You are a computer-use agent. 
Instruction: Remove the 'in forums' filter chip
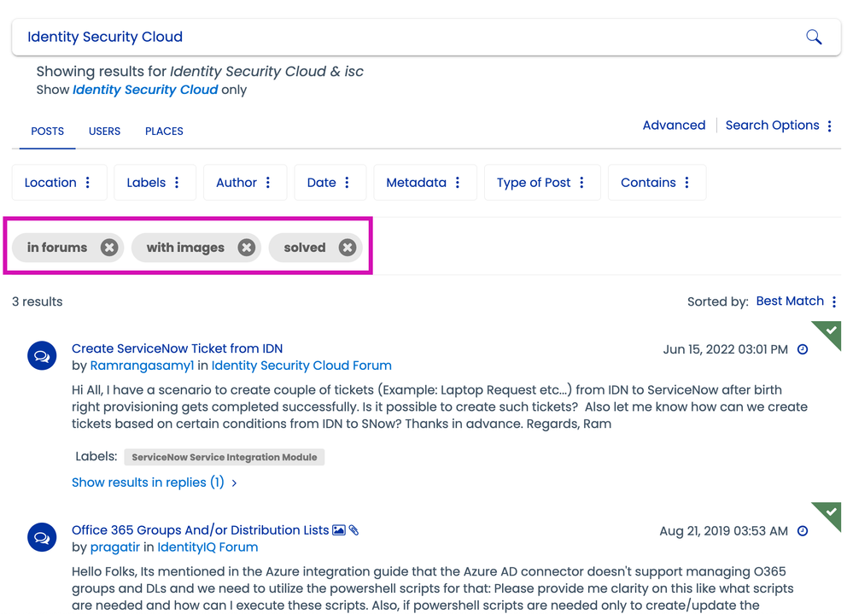[x=109, y=248]
